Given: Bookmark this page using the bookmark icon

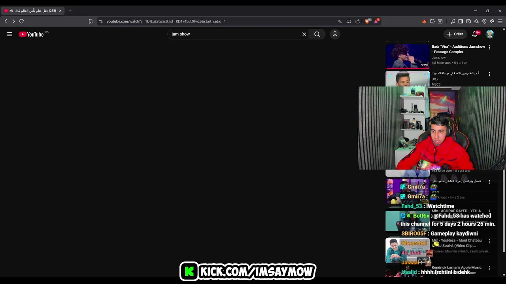Looking at the screenshot, I should click(x=91, y=21).
